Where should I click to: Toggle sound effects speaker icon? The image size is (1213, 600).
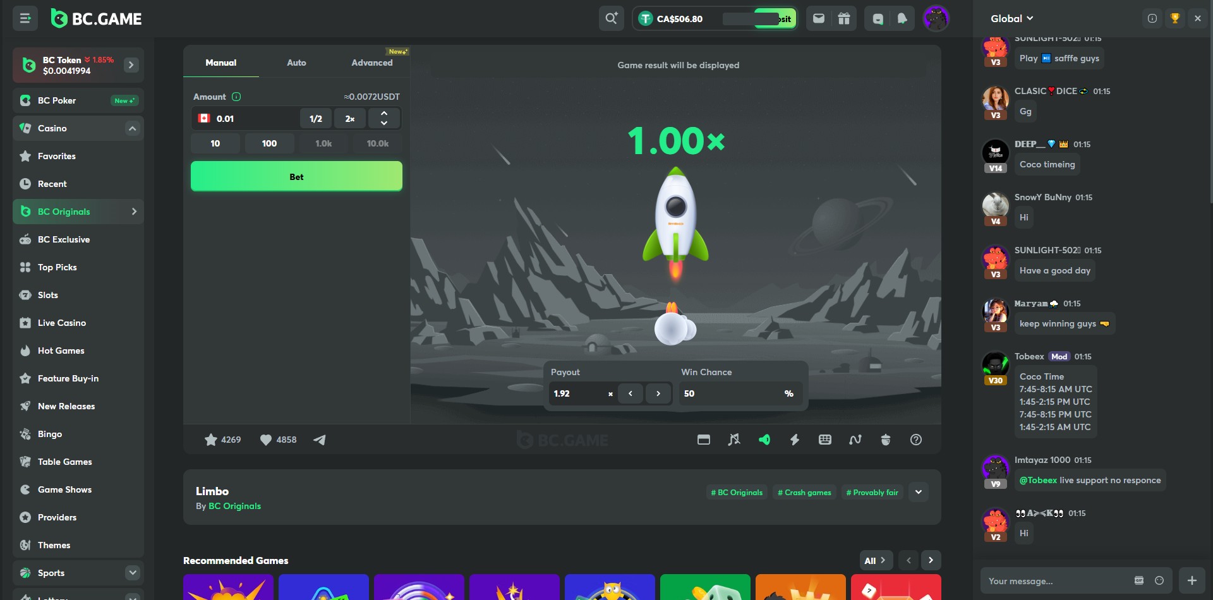point(764,440)
